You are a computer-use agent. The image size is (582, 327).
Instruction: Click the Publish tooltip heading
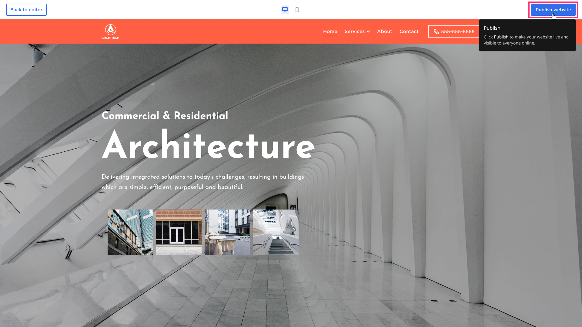tap(492, 28)
